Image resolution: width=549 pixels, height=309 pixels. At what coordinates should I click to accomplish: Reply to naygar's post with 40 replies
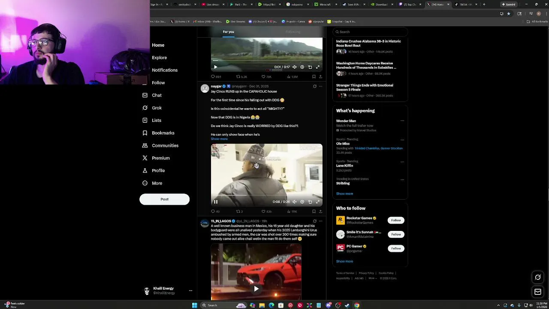[215, 212]
